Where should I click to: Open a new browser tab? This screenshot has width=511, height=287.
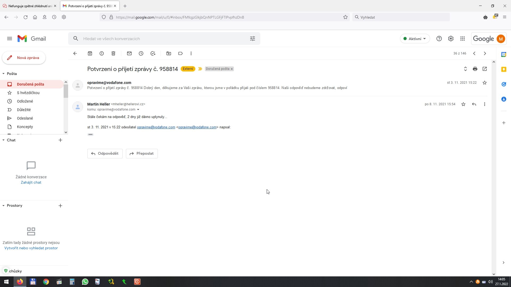[125, 6]
